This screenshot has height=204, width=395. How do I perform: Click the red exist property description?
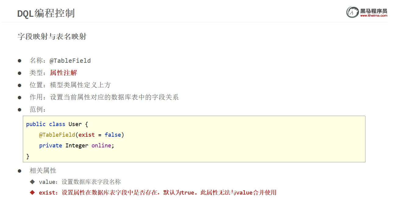coord(157,192)
